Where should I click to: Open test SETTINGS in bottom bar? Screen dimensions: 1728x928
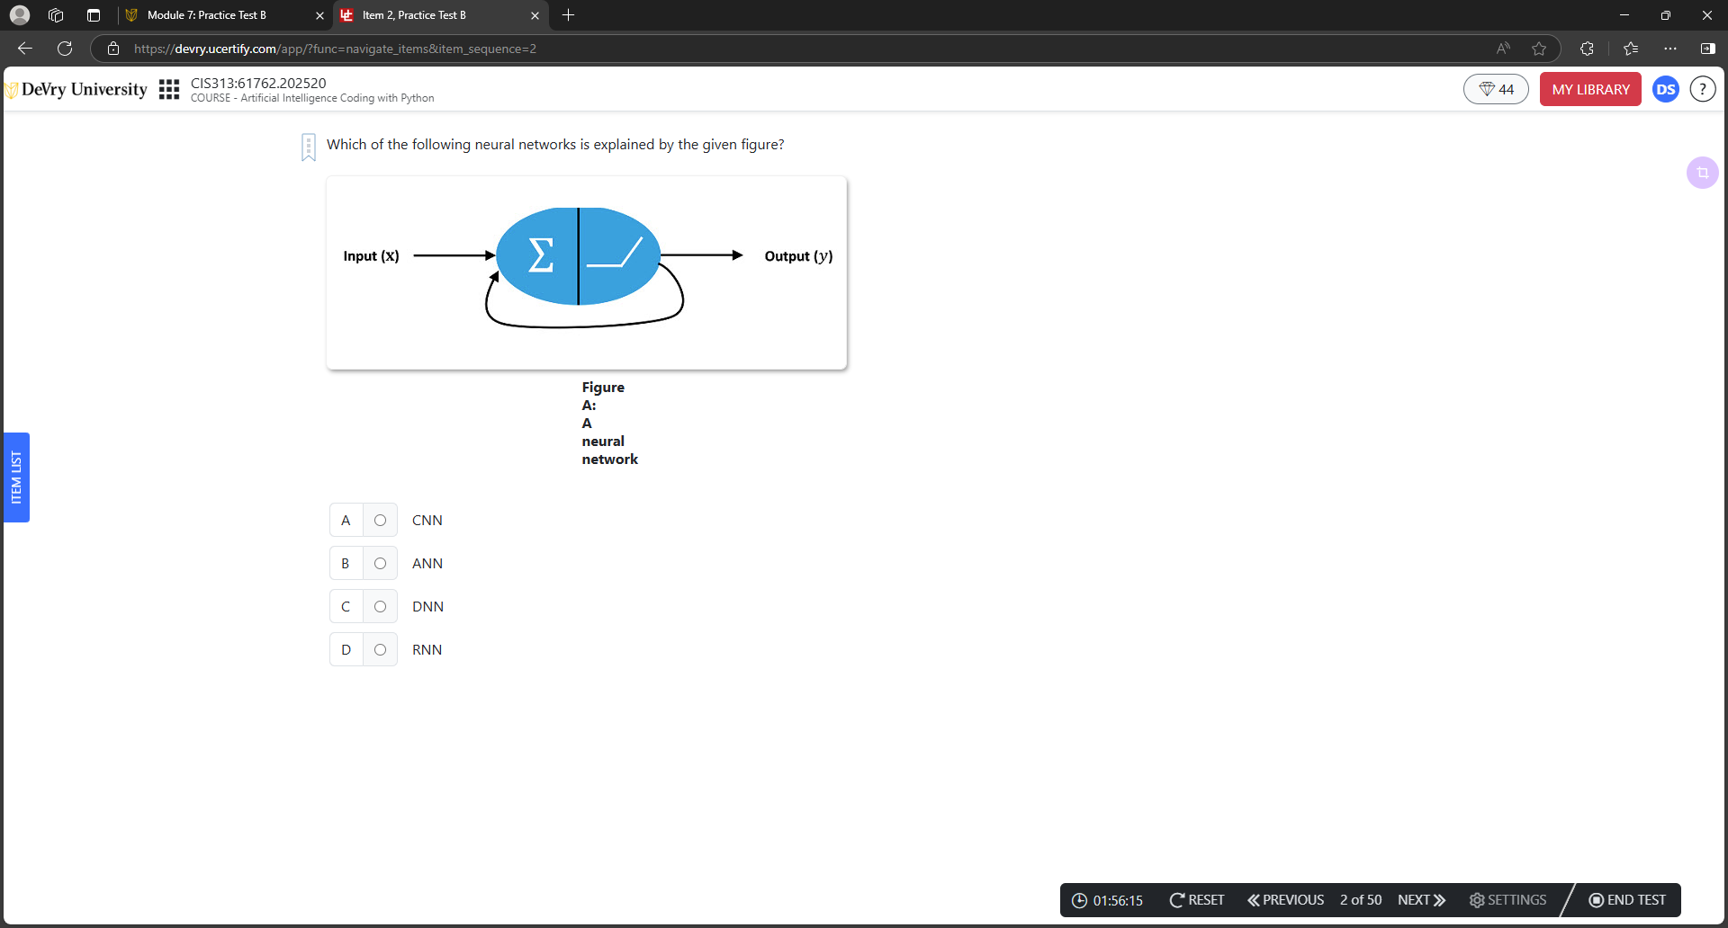[1507, 900]
